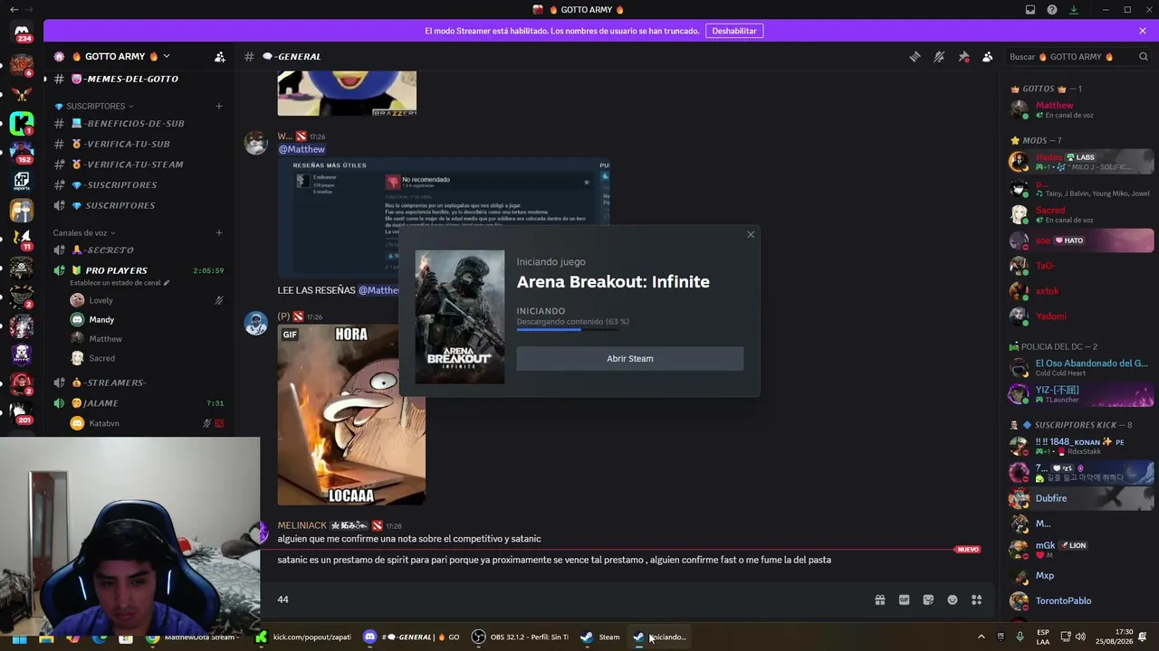
Task: Click the message text input box
Action: pyautogui.click(x=570, y=599)
